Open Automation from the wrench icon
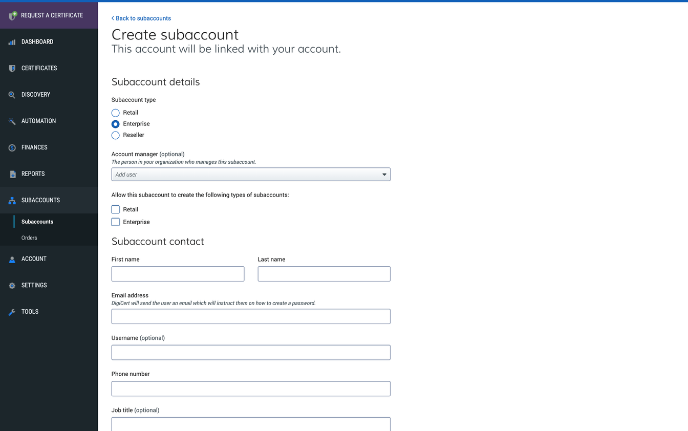Screen dimensions: 688x431 11,121
